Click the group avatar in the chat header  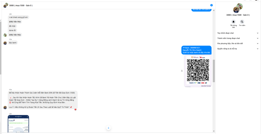pos(5,5)
